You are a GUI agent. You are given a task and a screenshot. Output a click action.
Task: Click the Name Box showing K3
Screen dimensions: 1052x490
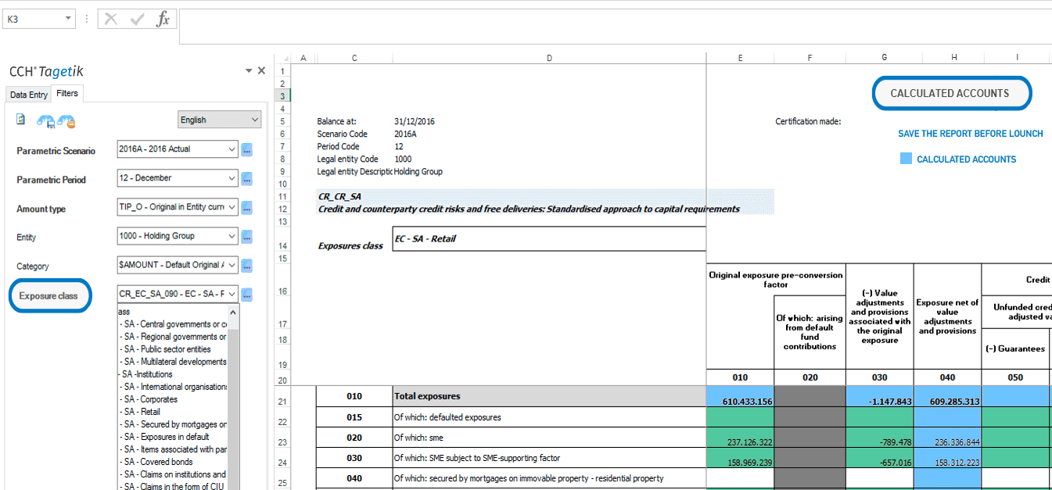pyautogui.click(x=33, y=19)
